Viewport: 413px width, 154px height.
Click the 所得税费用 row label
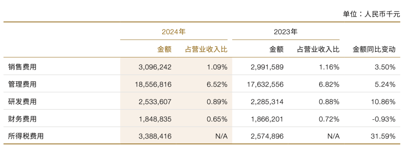point(26,136)
